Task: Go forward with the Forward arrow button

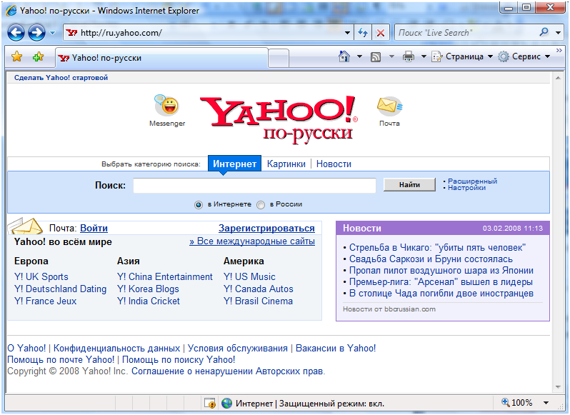Action: click(36, 33)
